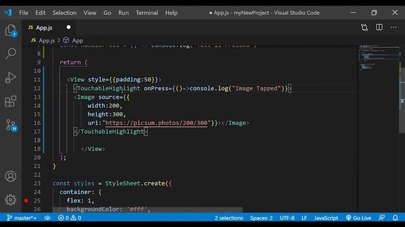Open the feedback icon in status bar
This screenshot has height=227, width=405.
point(382,218)
